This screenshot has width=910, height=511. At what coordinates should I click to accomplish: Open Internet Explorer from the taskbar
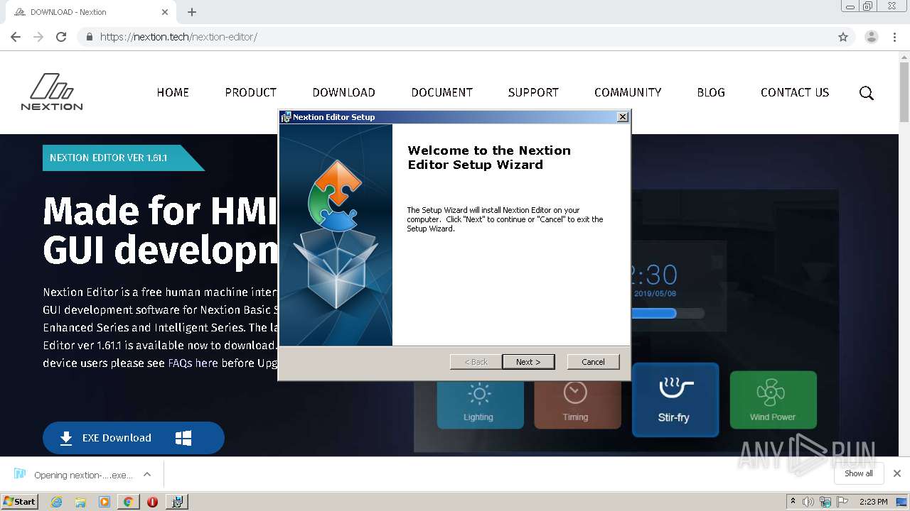[56, 502]
